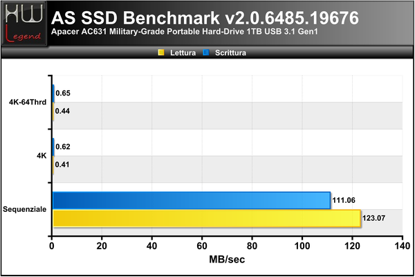This screenshot has width=415, height=277.
Task: Click the 0 axis tick label
Action: coord(52,246)
